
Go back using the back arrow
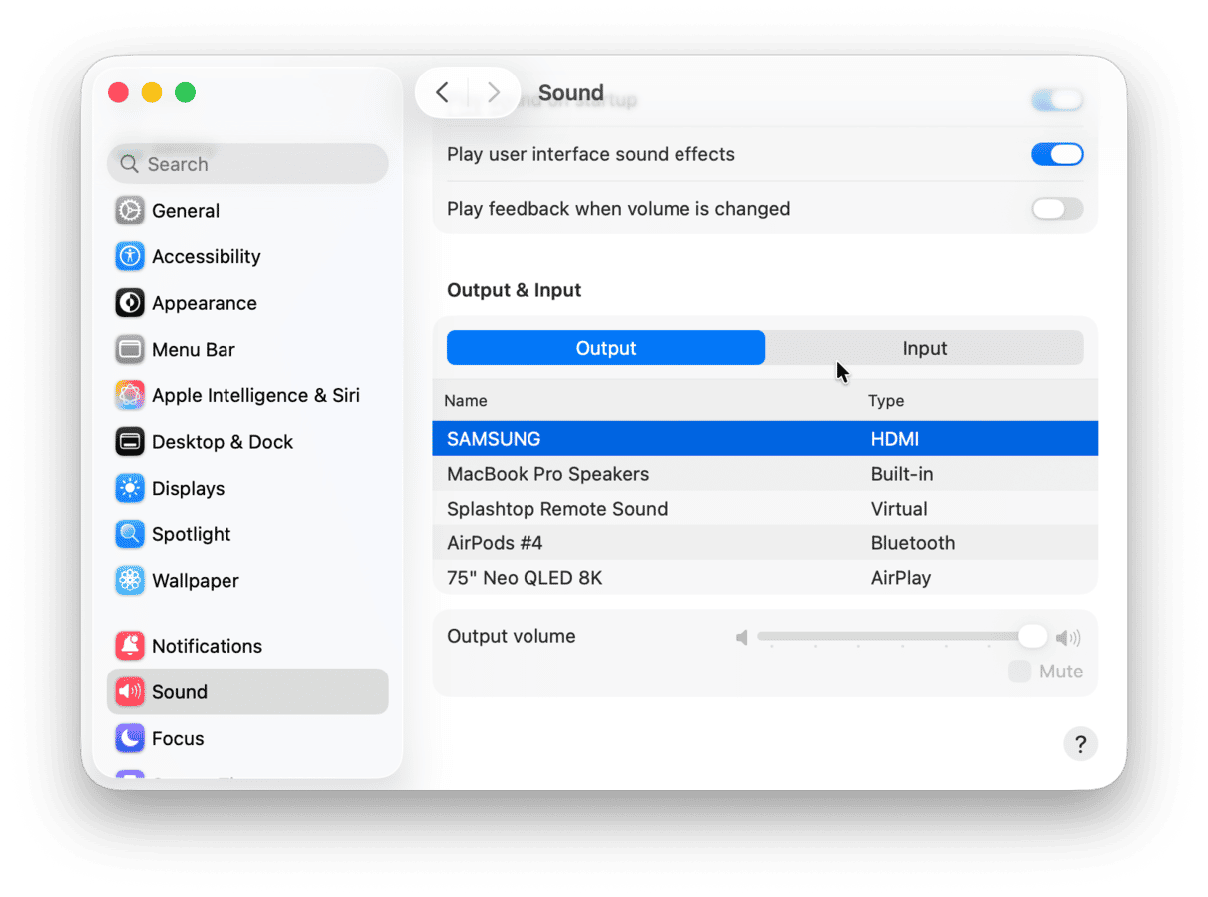pyautogui.click(x=443, y=93)
